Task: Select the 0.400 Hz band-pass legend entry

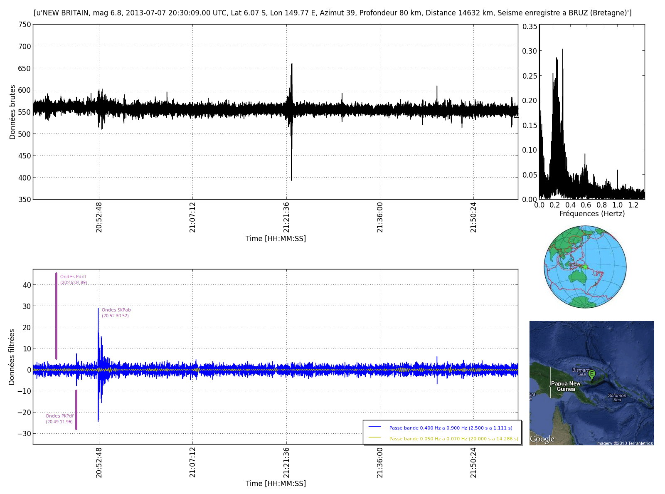Action: [451, 428]
